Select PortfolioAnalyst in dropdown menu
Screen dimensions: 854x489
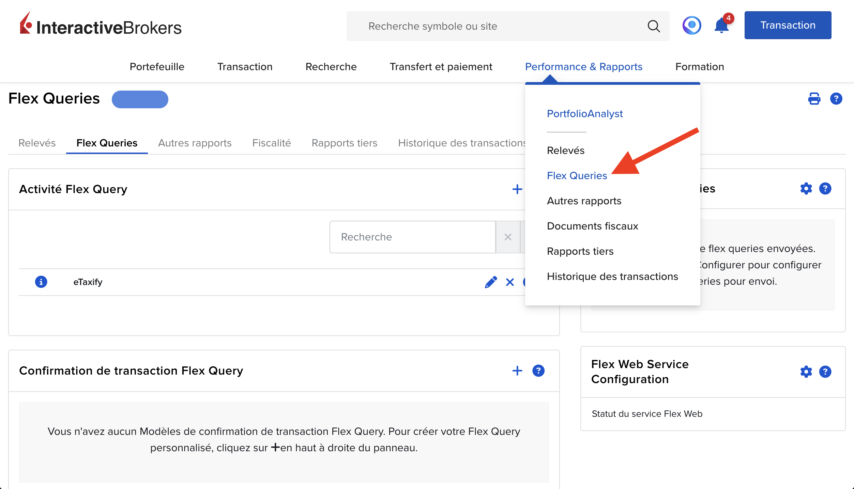[x=585, y=114]
